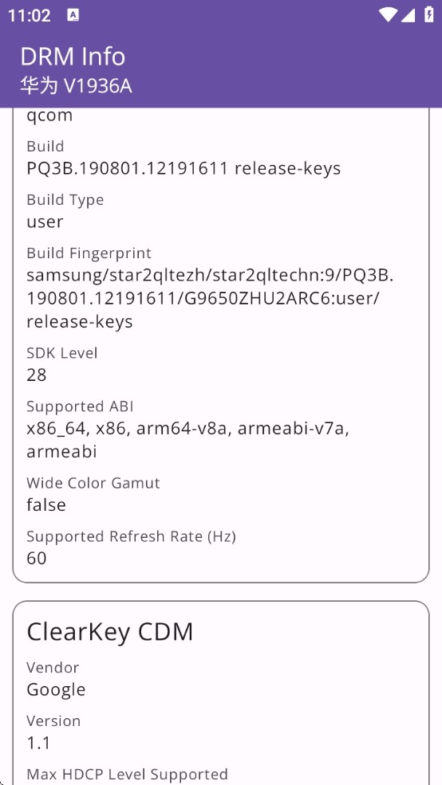Tap the Build Fingerprint value text
This screenshot has height=785, width=442.
[210, 298]
